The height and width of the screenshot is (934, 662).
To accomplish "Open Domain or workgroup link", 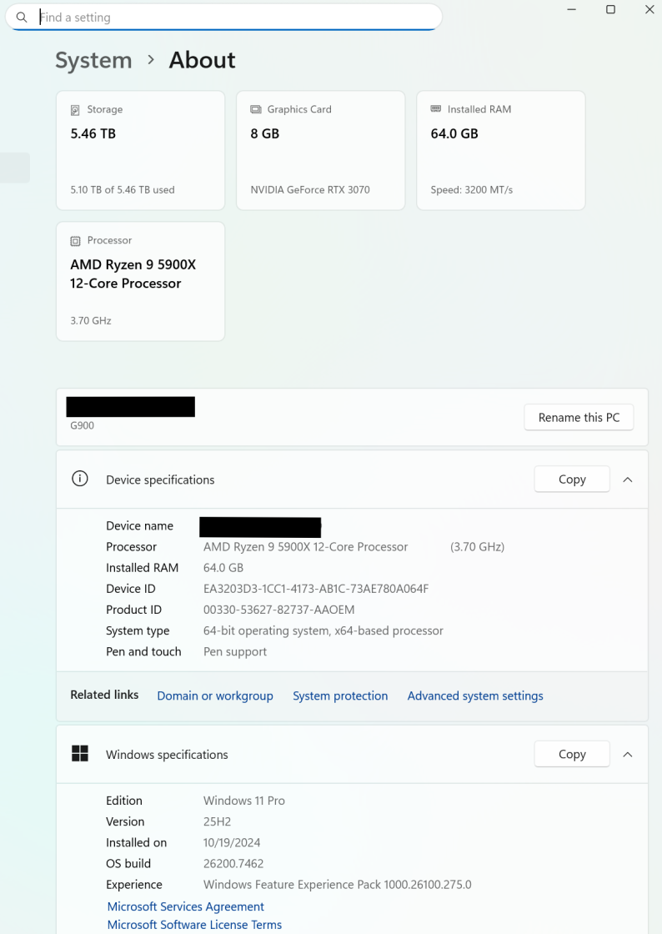I will [x=215, y=695].
